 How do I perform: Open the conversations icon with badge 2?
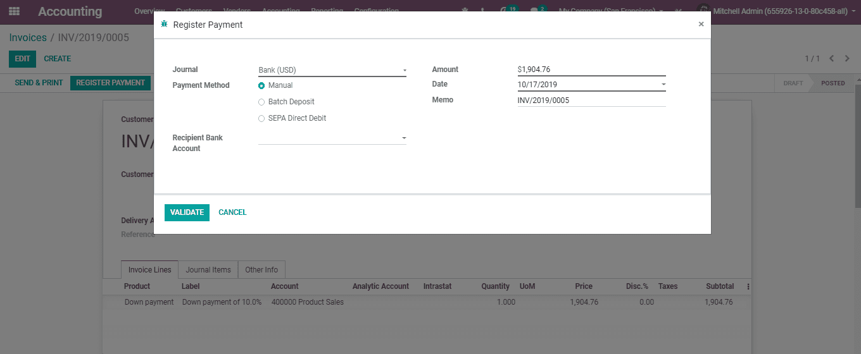(x=535, y=11)
